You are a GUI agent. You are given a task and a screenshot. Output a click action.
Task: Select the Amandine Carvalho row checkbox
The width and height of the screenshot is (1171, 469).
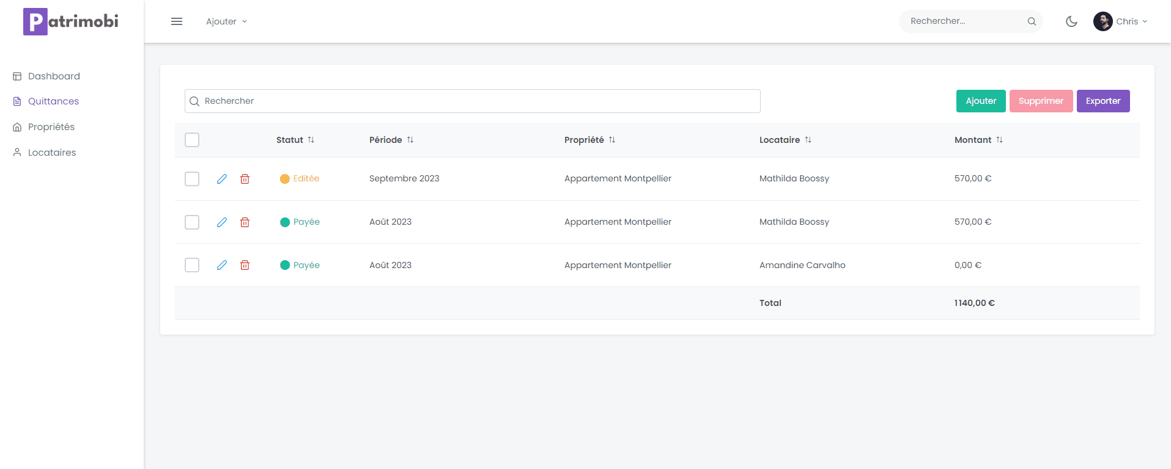pyautogui.click(x=192, y=265)
